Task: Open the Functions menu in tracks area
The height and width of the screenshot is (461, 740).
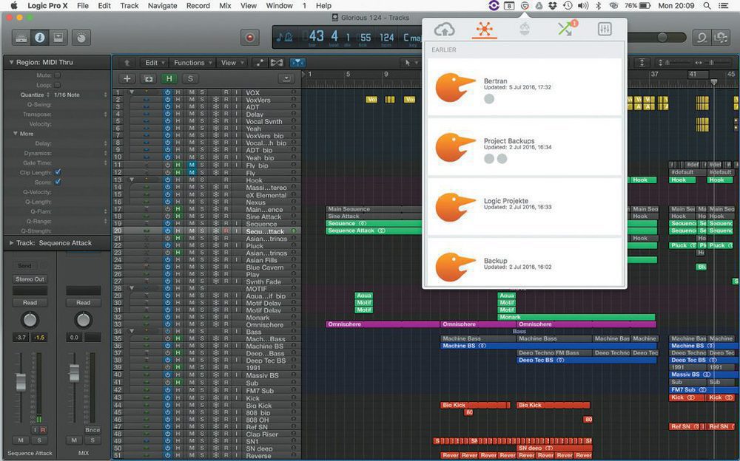Action: [x=193, y=63]
